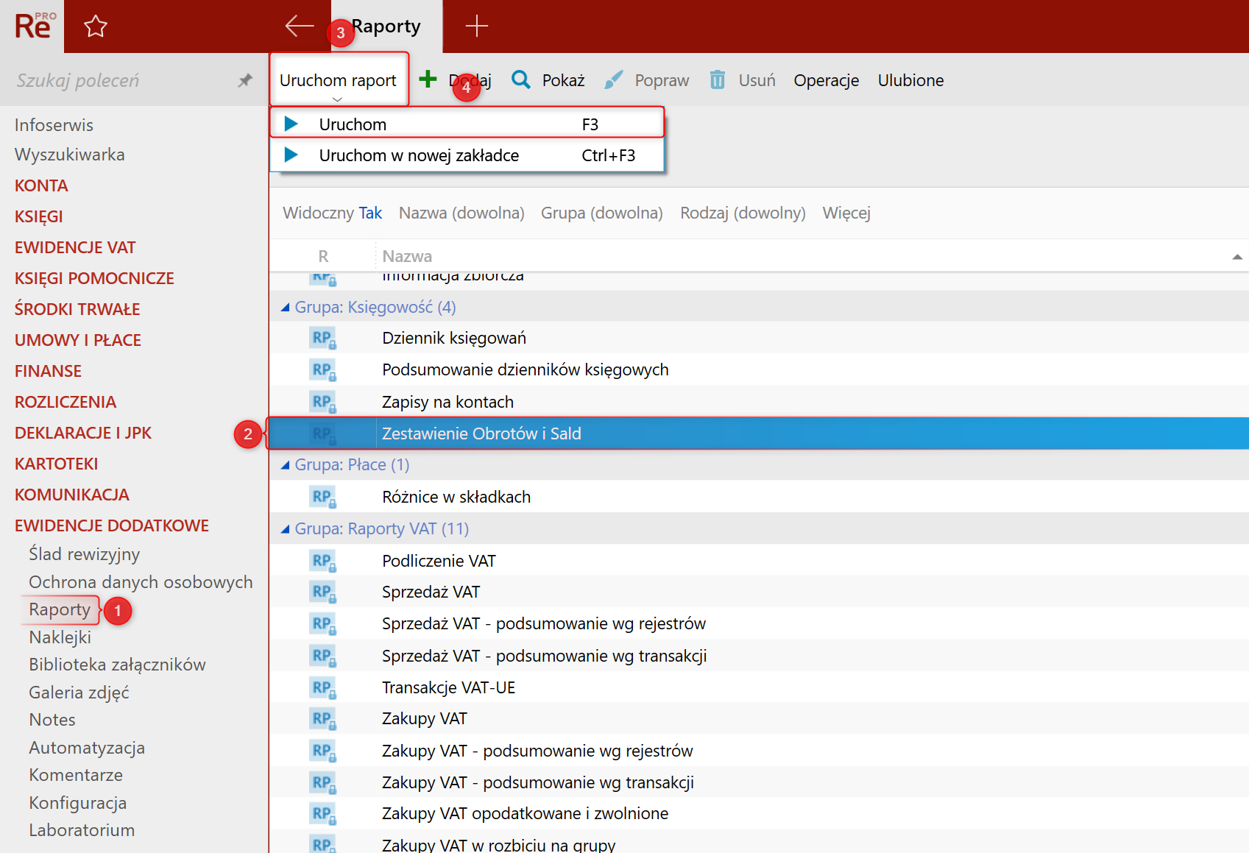
Task: Click the magnifier Pokaż icon
Action: 521,79
